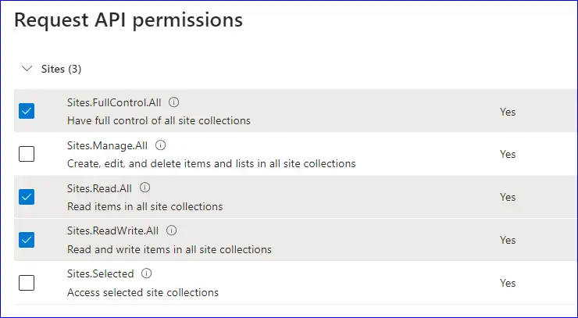Screen dimensions: 578x318
Task: Click Yes admin consent value for Sites.Selected
Action: (508, 283)
